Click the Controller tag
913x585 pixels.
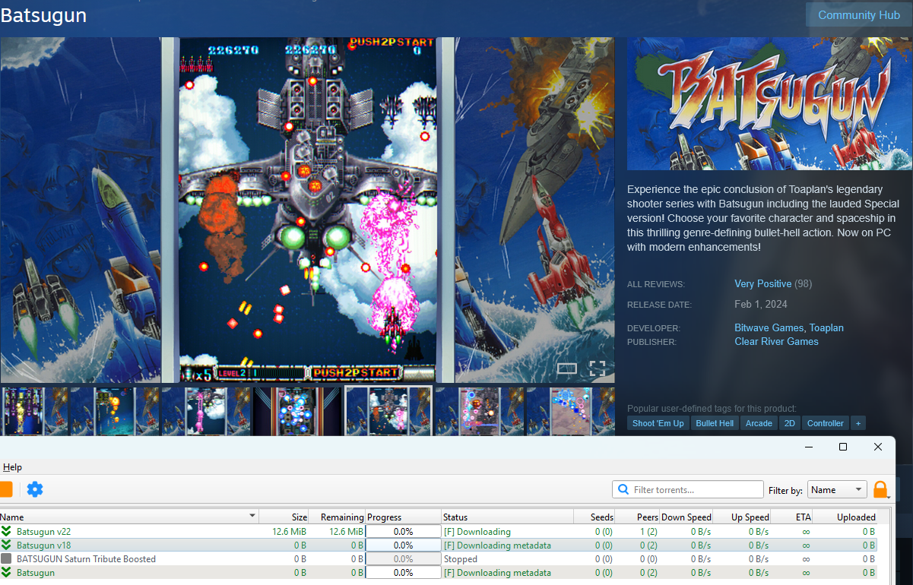tap(826, 423)
